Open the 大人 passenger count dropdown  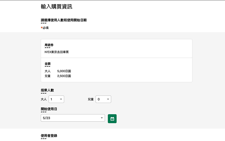pos(56,99)
